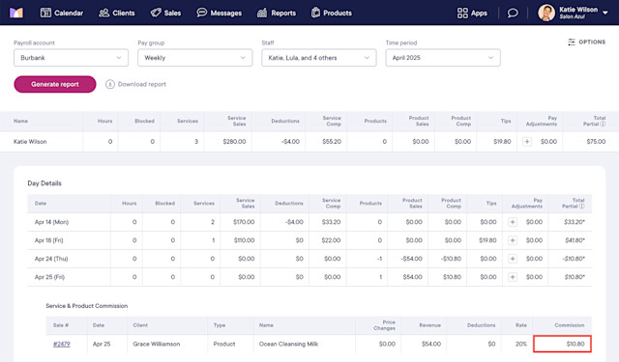Expand the Payroll account Burbank dropdown
The width and height of the screenshot is (619, 362).
(x=71, y=58)
